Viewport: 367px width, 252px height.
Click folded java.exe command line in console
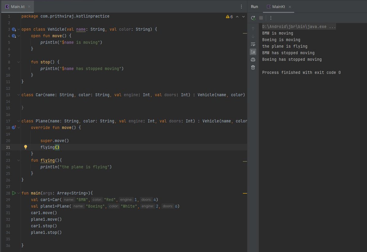tap(299, 27)
